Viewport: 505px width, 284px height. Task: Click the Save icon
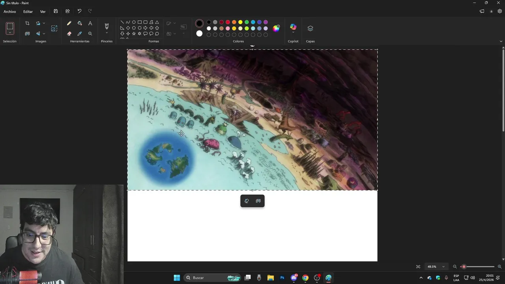(56, 11)
